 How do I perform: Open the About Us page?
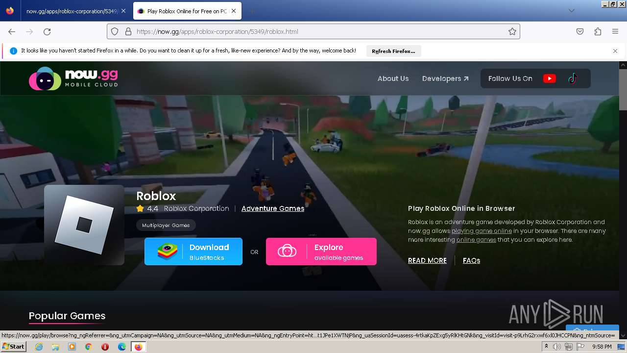(393, 78)
